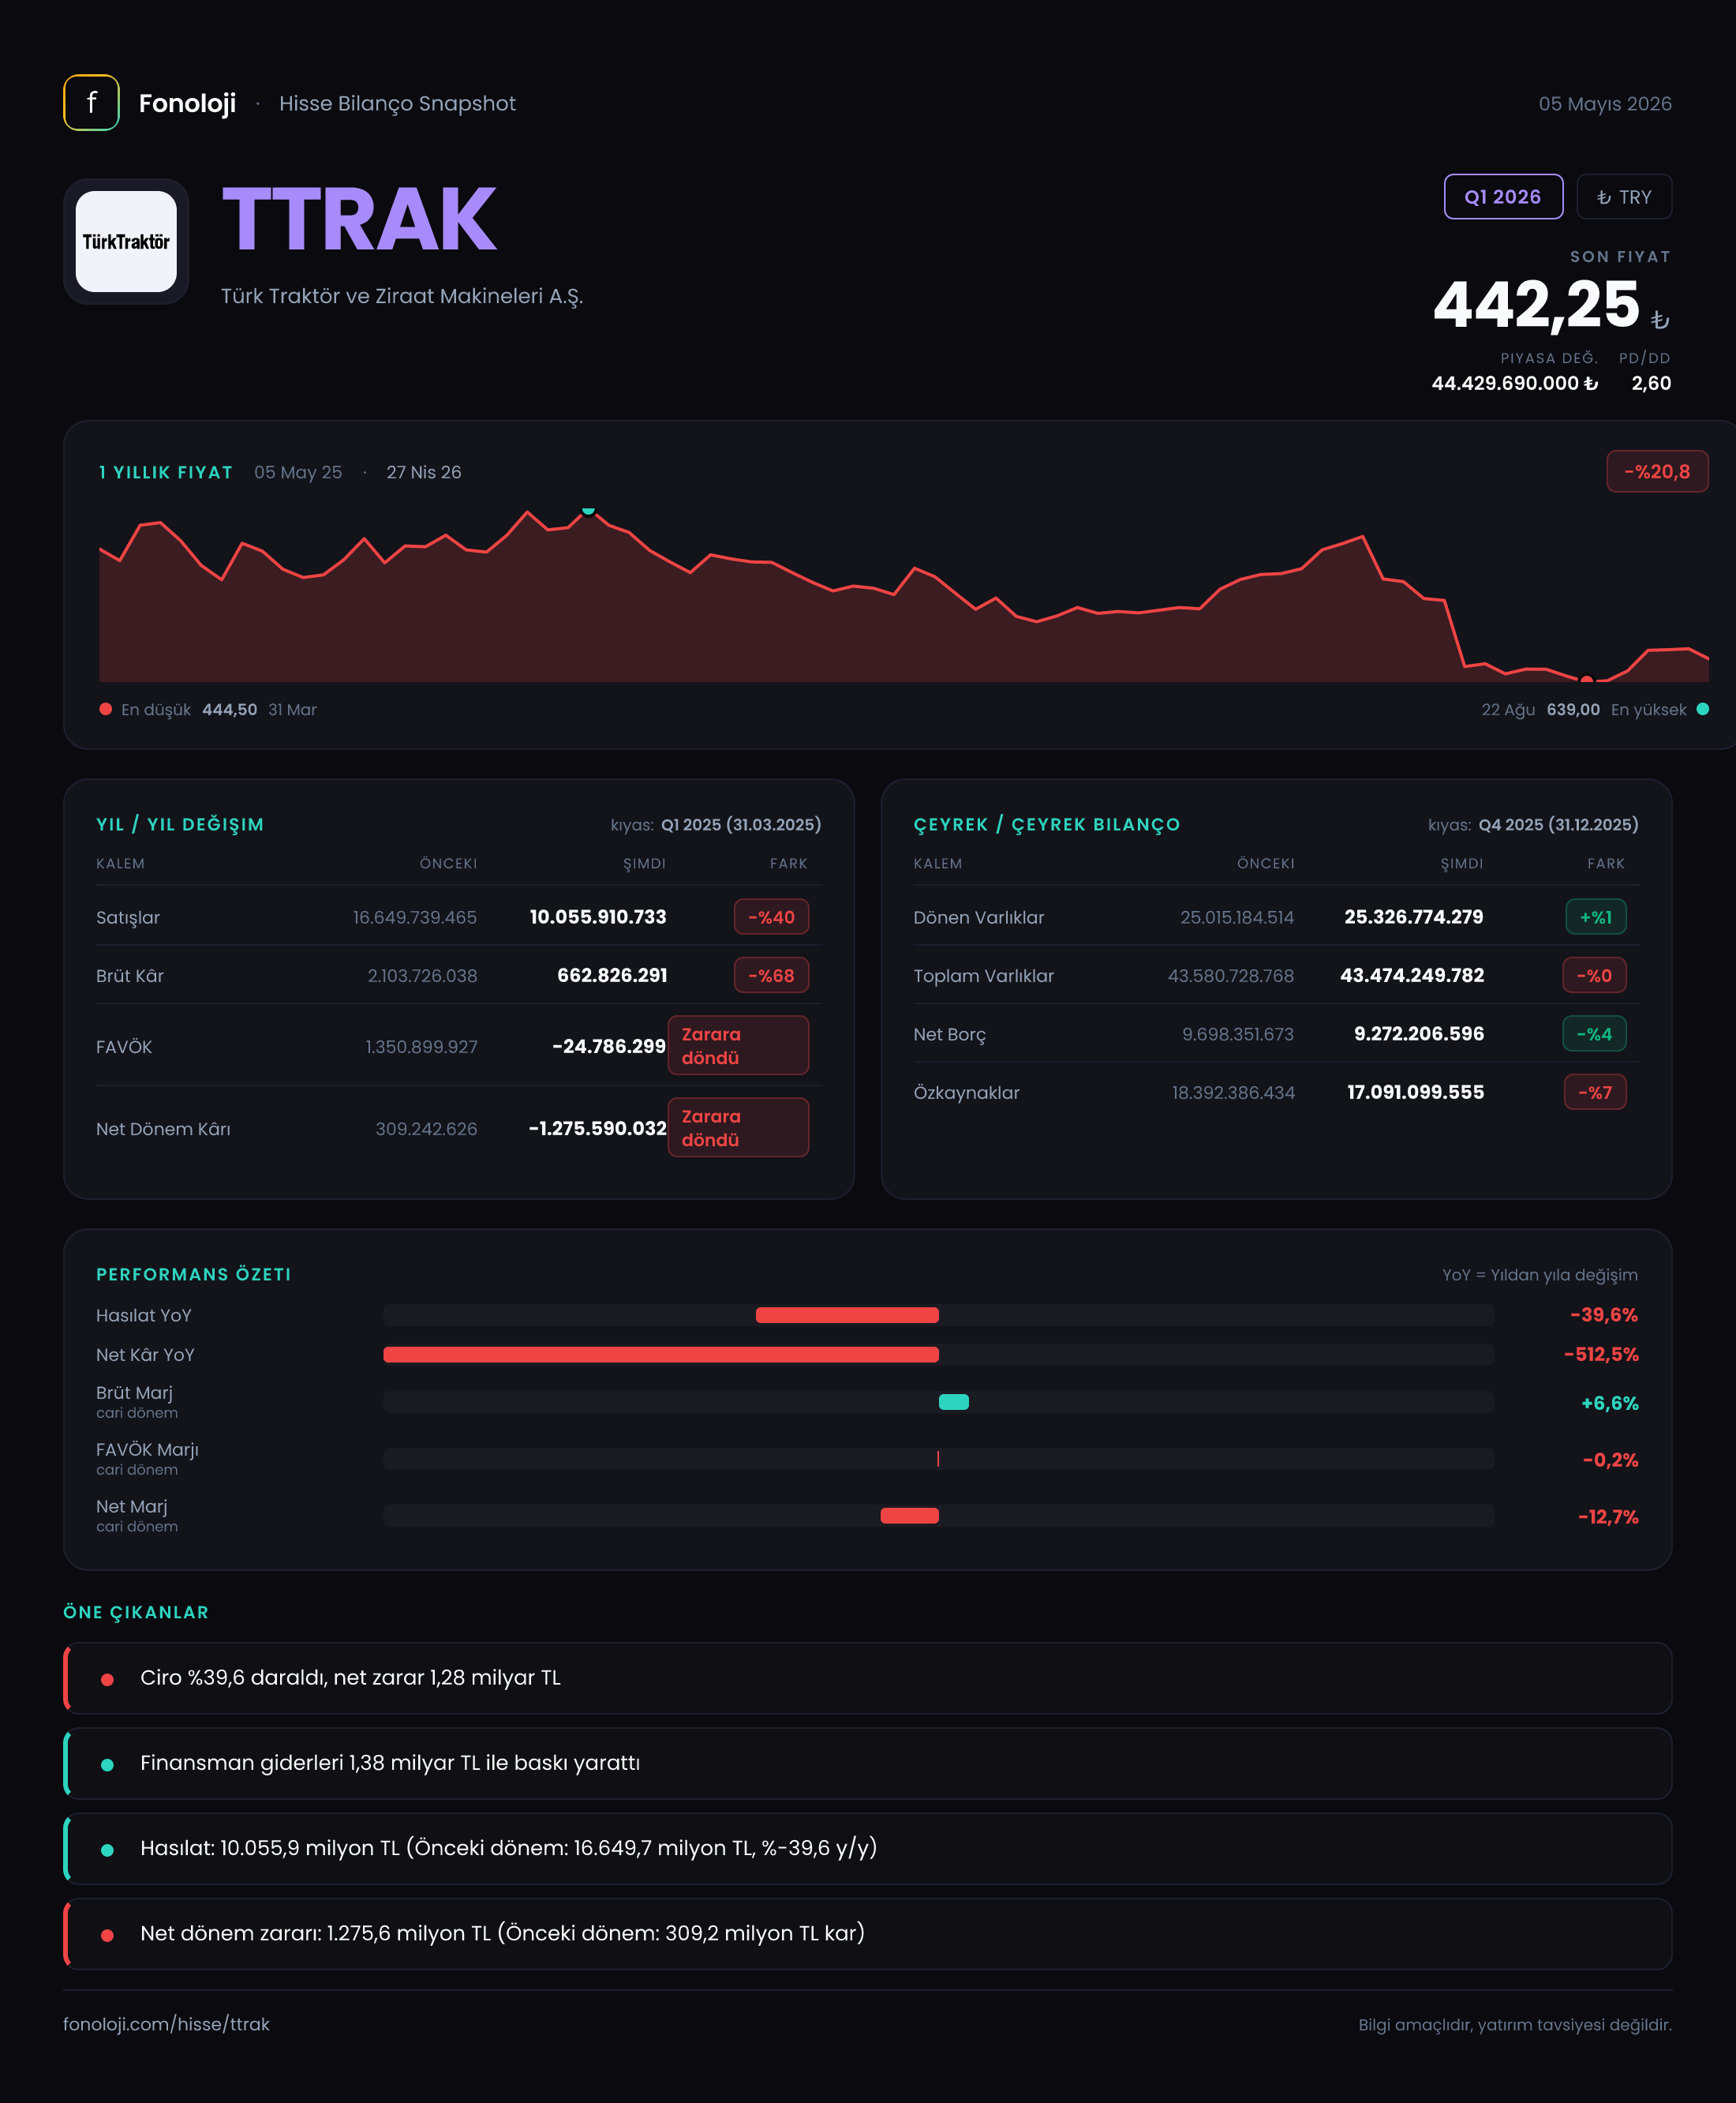Click the 442,25 last price value
1736x2103 pixels.
point(1536,304)
